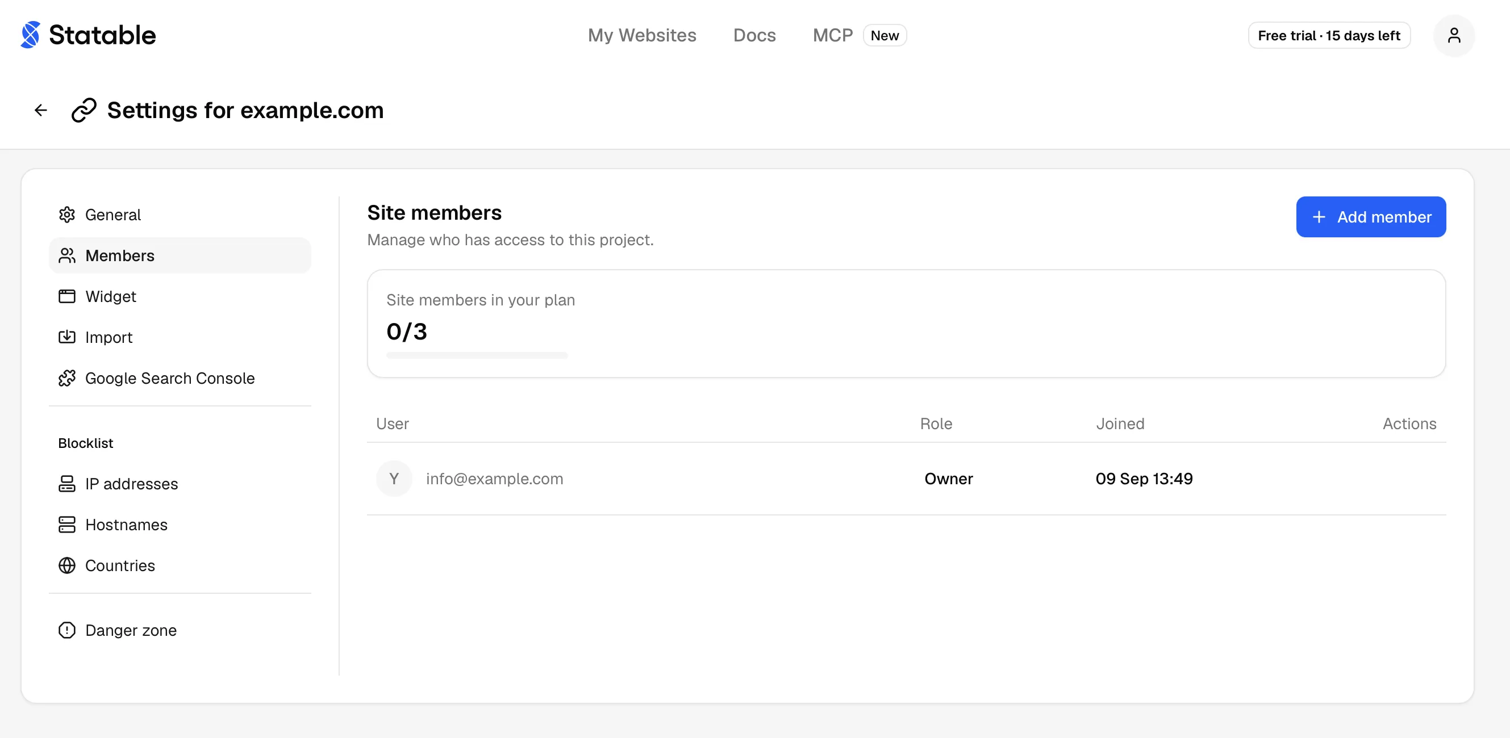Click the site members plan progress bar
Screen dimensions: 1510x738
[x=477, y=355]
